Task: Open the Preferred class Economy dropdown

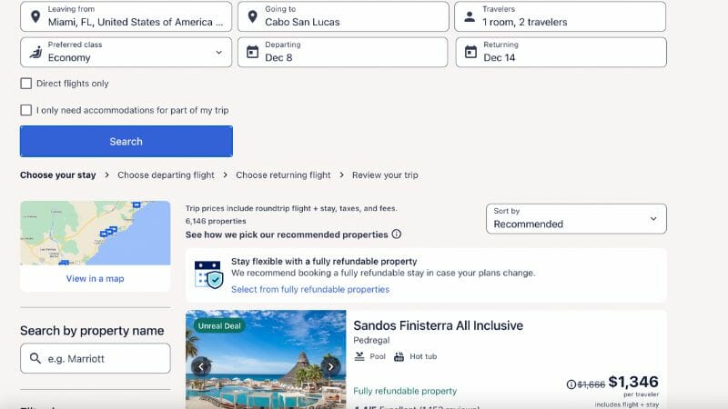Action: [x=126, y=53]
